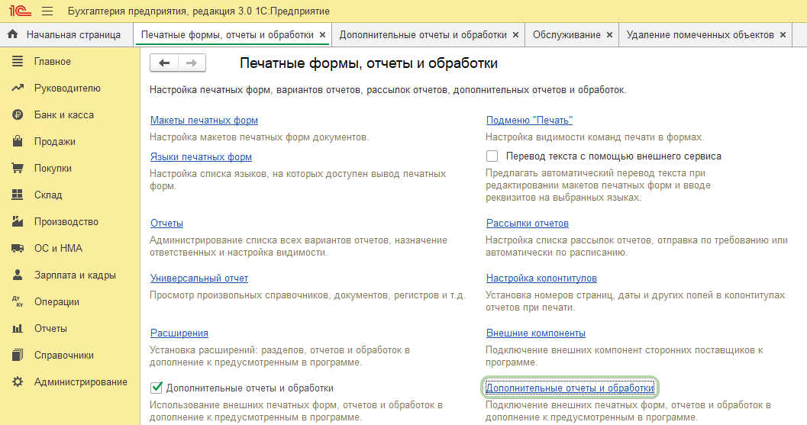807x425 pixels.
Task: Click the Склад warehouse icon
Action: click(18, 195)
